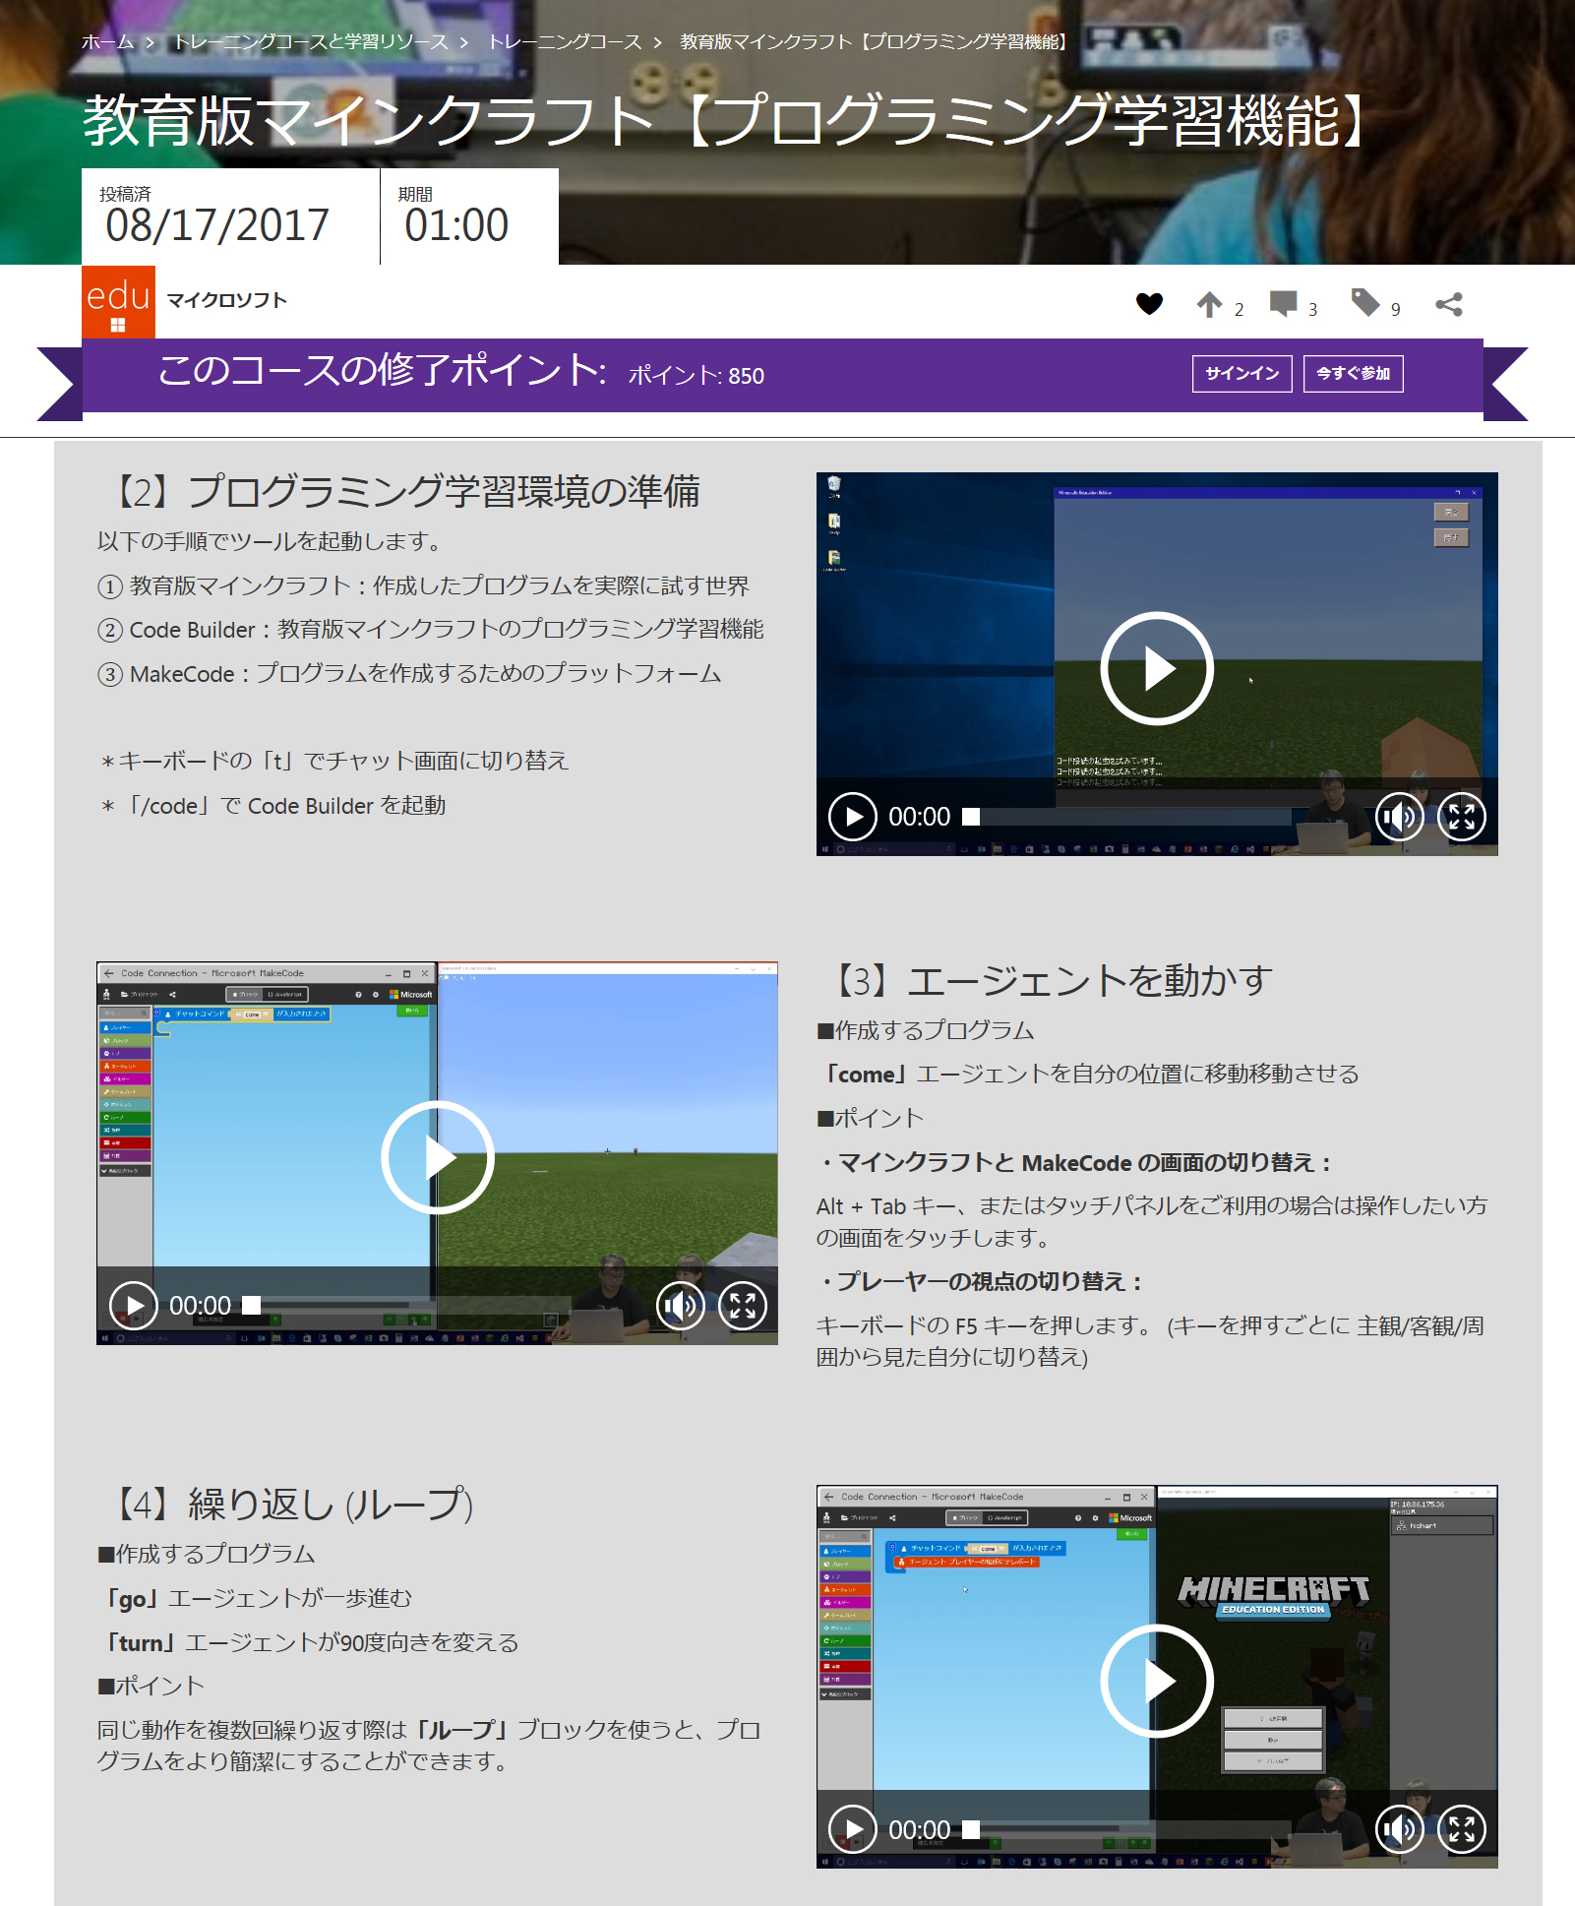
Task: Click the 「go」 agent step line
Action: (x=256, y=1598)
